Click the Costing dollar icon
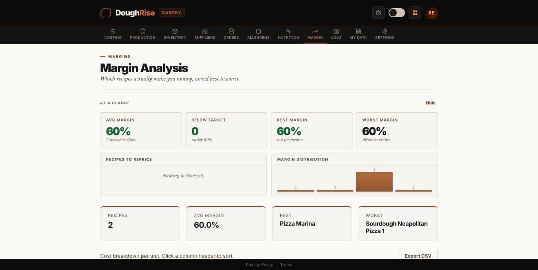This screenshot has width=538, height=270. click(x=113, y=31)
